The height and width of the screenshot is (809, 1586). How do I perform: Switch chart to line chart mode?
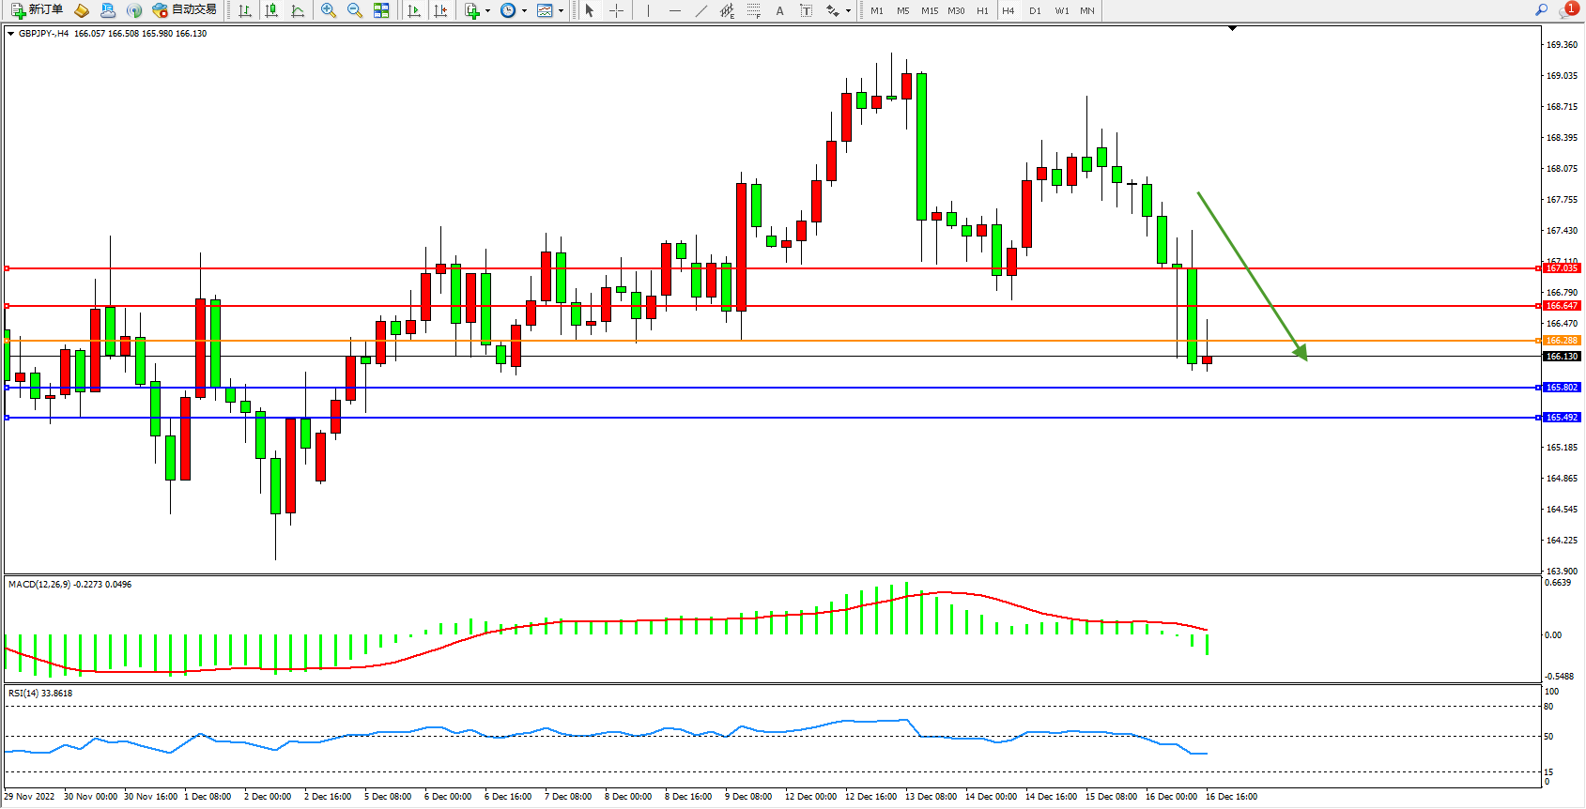[x=298, y=10]
